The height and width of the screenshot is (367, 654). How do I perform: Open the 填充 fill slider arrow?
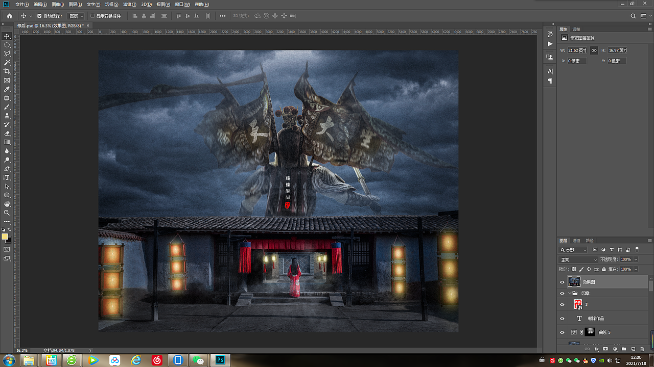(636, 269)
